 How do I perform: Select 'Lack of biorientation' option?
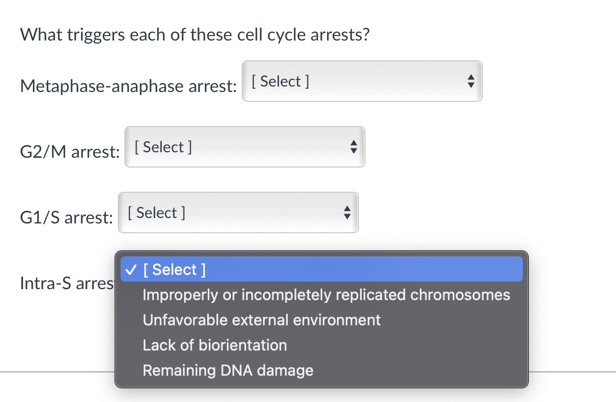(215, 345)
